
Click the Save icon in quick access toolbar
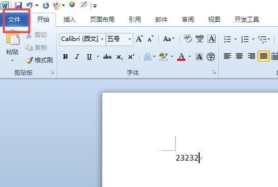pos(18,6)
